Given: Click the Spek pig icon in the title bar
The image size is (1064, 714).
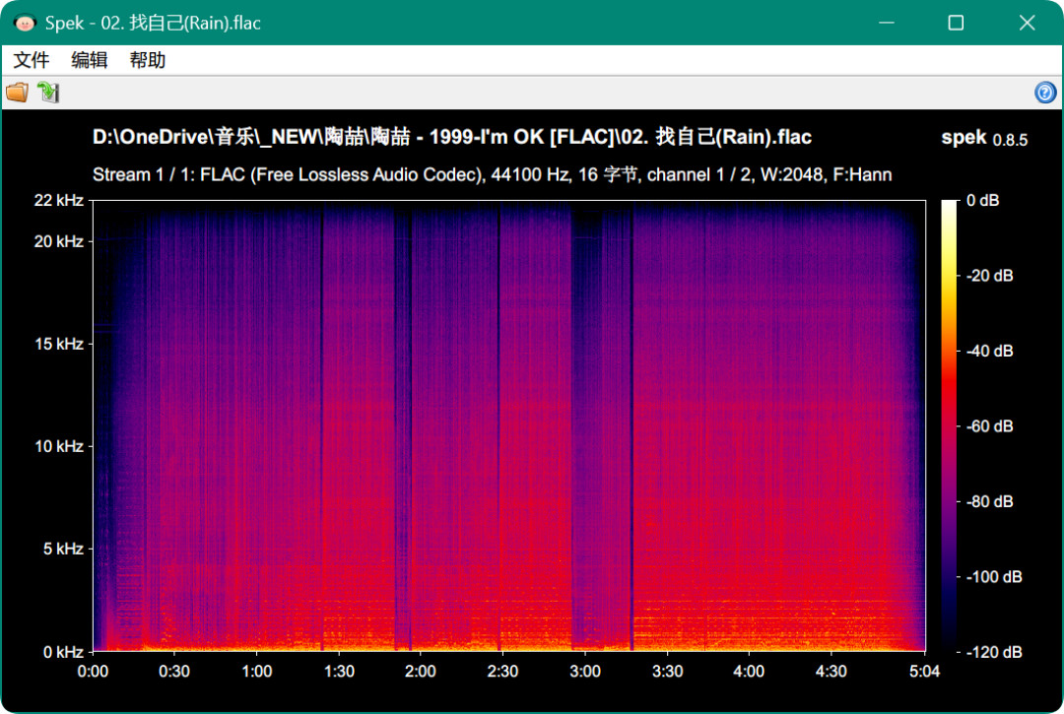Looking at the screenshot, I should click(25, 23).
